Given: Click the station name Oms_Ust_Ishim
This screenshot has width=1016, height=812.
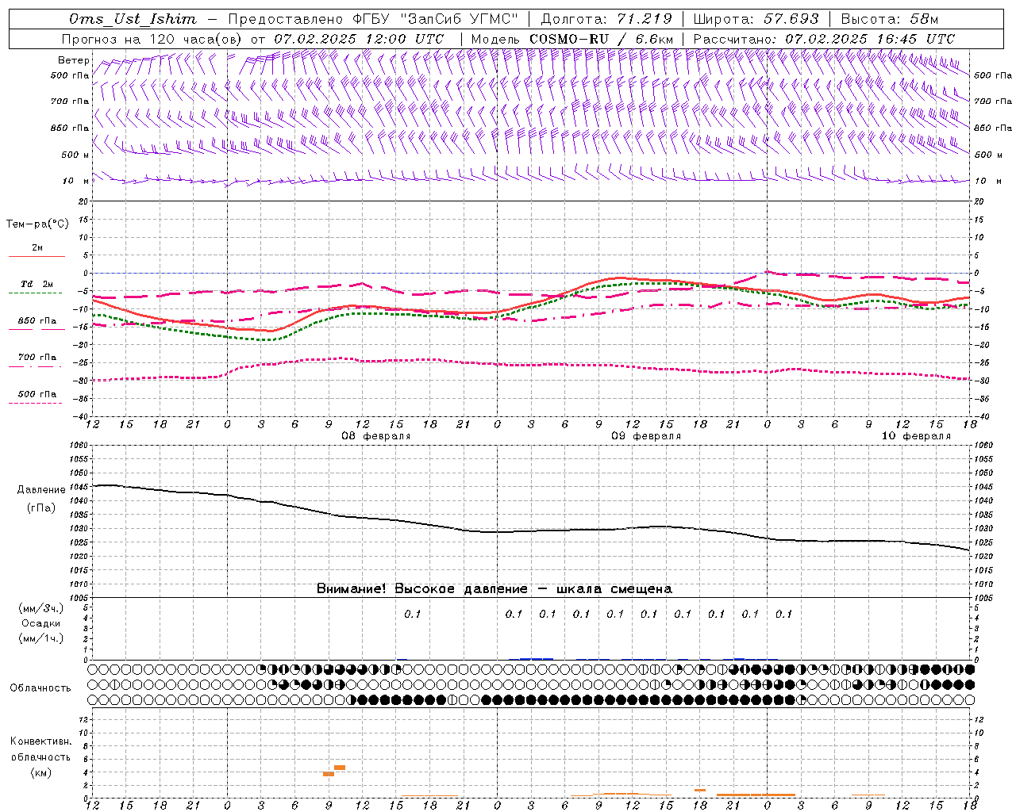Looking at the screenshot, I should 133,19.
